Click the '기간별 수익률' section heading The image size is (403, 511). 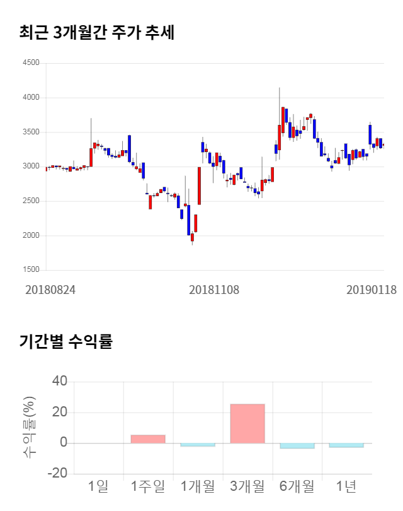coord(65,343)
